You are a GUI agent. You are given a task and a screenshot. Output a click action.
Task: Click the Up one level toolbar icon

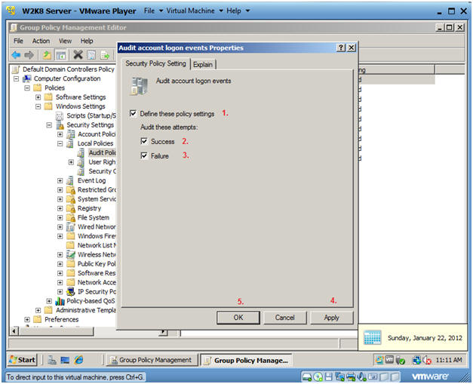[x=47, y=55]
